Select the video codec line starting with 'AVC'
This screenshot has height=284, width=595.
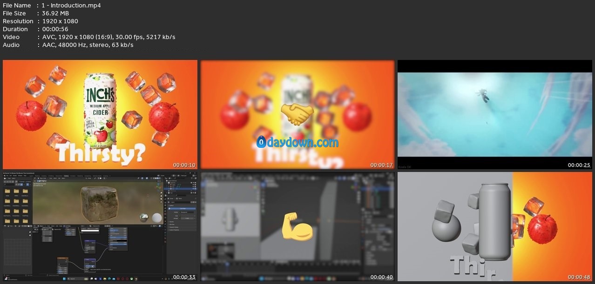click(108, 37)
